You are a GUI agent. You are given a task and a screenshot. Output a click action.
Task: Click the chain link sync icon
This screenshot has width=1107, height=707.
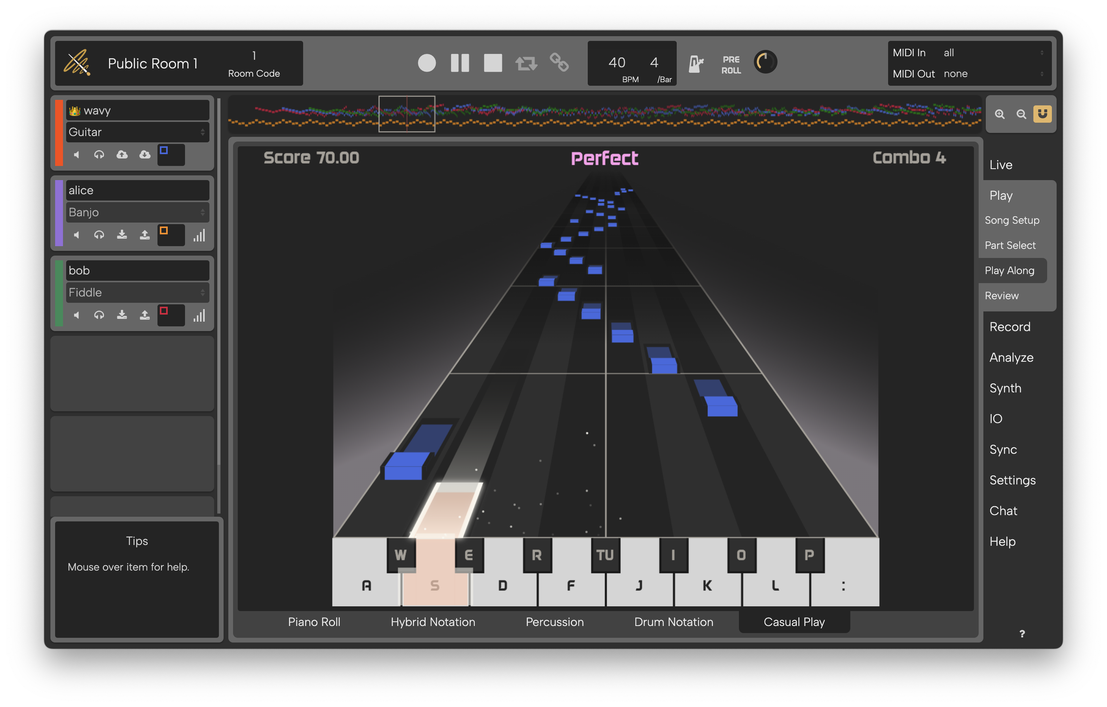pos(559,63)
